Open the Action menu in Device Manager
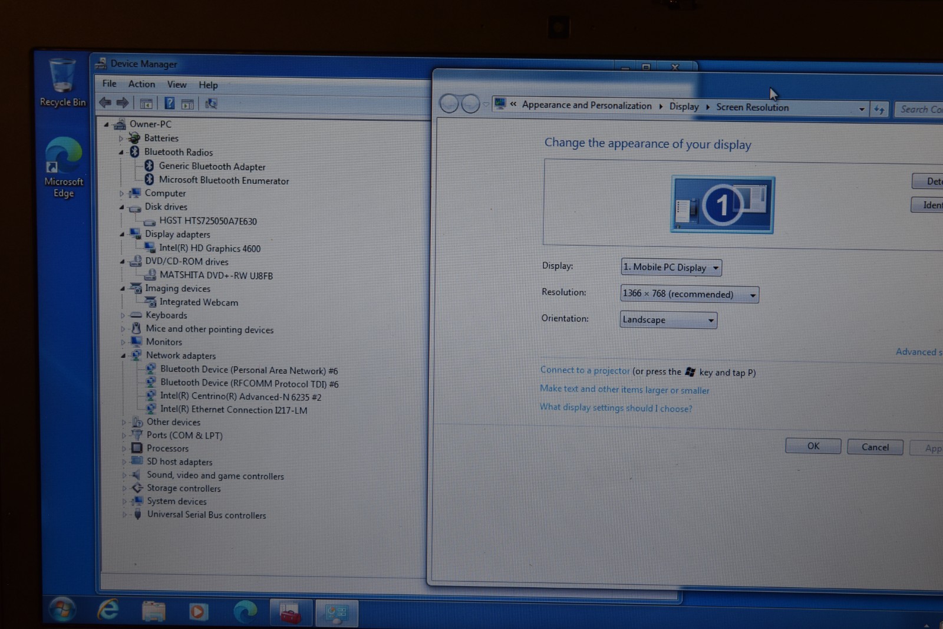 coord(142,84)
